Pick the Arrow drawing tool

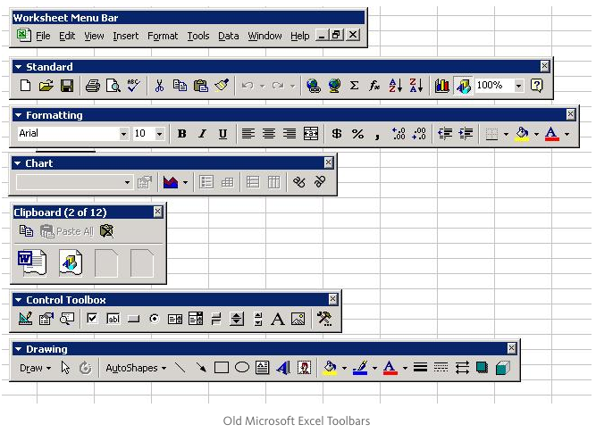(x=201, y=368)
